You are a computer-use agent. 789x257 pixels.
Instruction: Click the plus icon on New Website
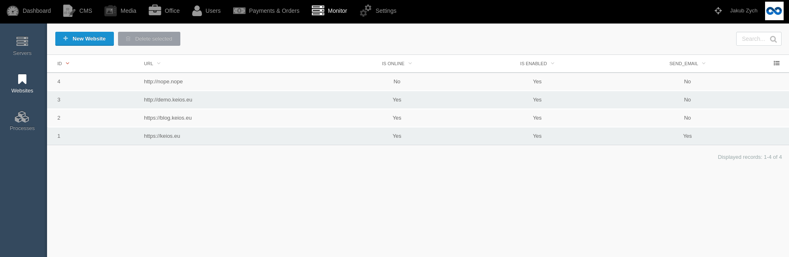click(66, 38)
